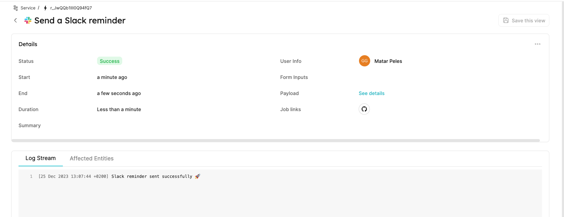Open the payload See details link

point(372,93)
